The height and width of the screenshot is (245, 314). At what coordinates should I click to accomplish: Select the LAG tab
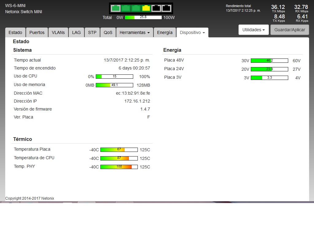point(76,32)
